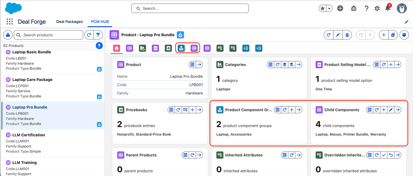Refresh the products list
Screen dimensions: 413x176
pos(89,35)
